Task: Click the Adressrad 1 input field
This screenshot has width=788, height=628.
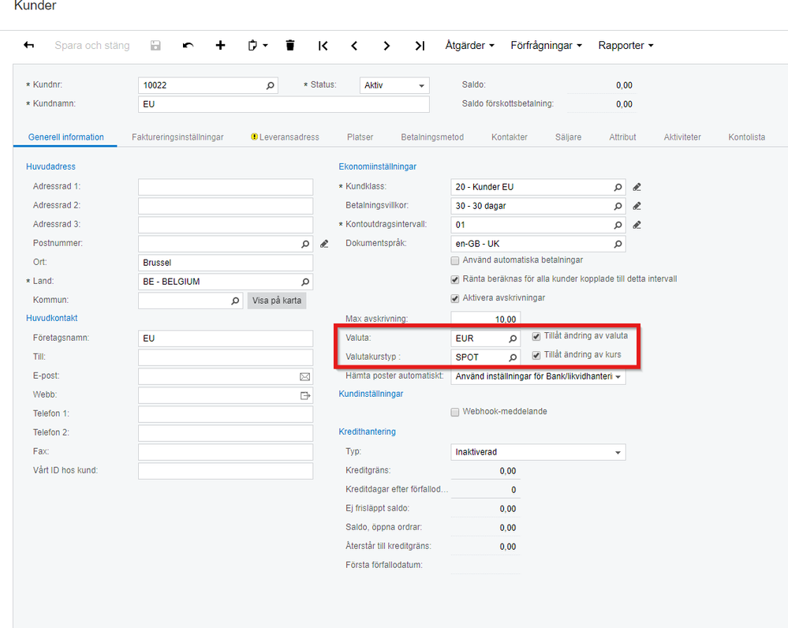Action: coord(225,187)
